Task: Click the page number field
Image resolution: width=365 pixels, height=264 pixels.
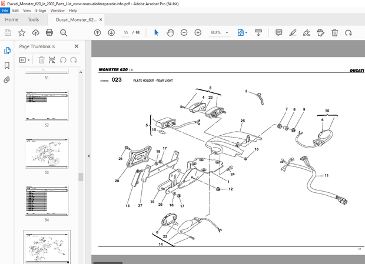Action: (x=126, y=33)
